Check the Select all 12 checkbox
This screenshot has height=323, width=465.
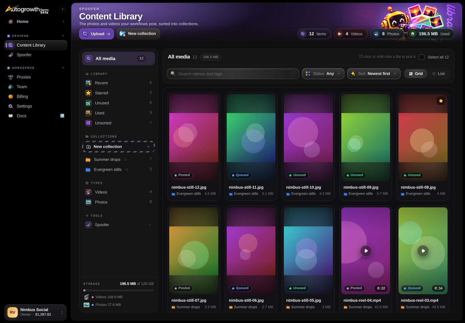coord(422,57)
